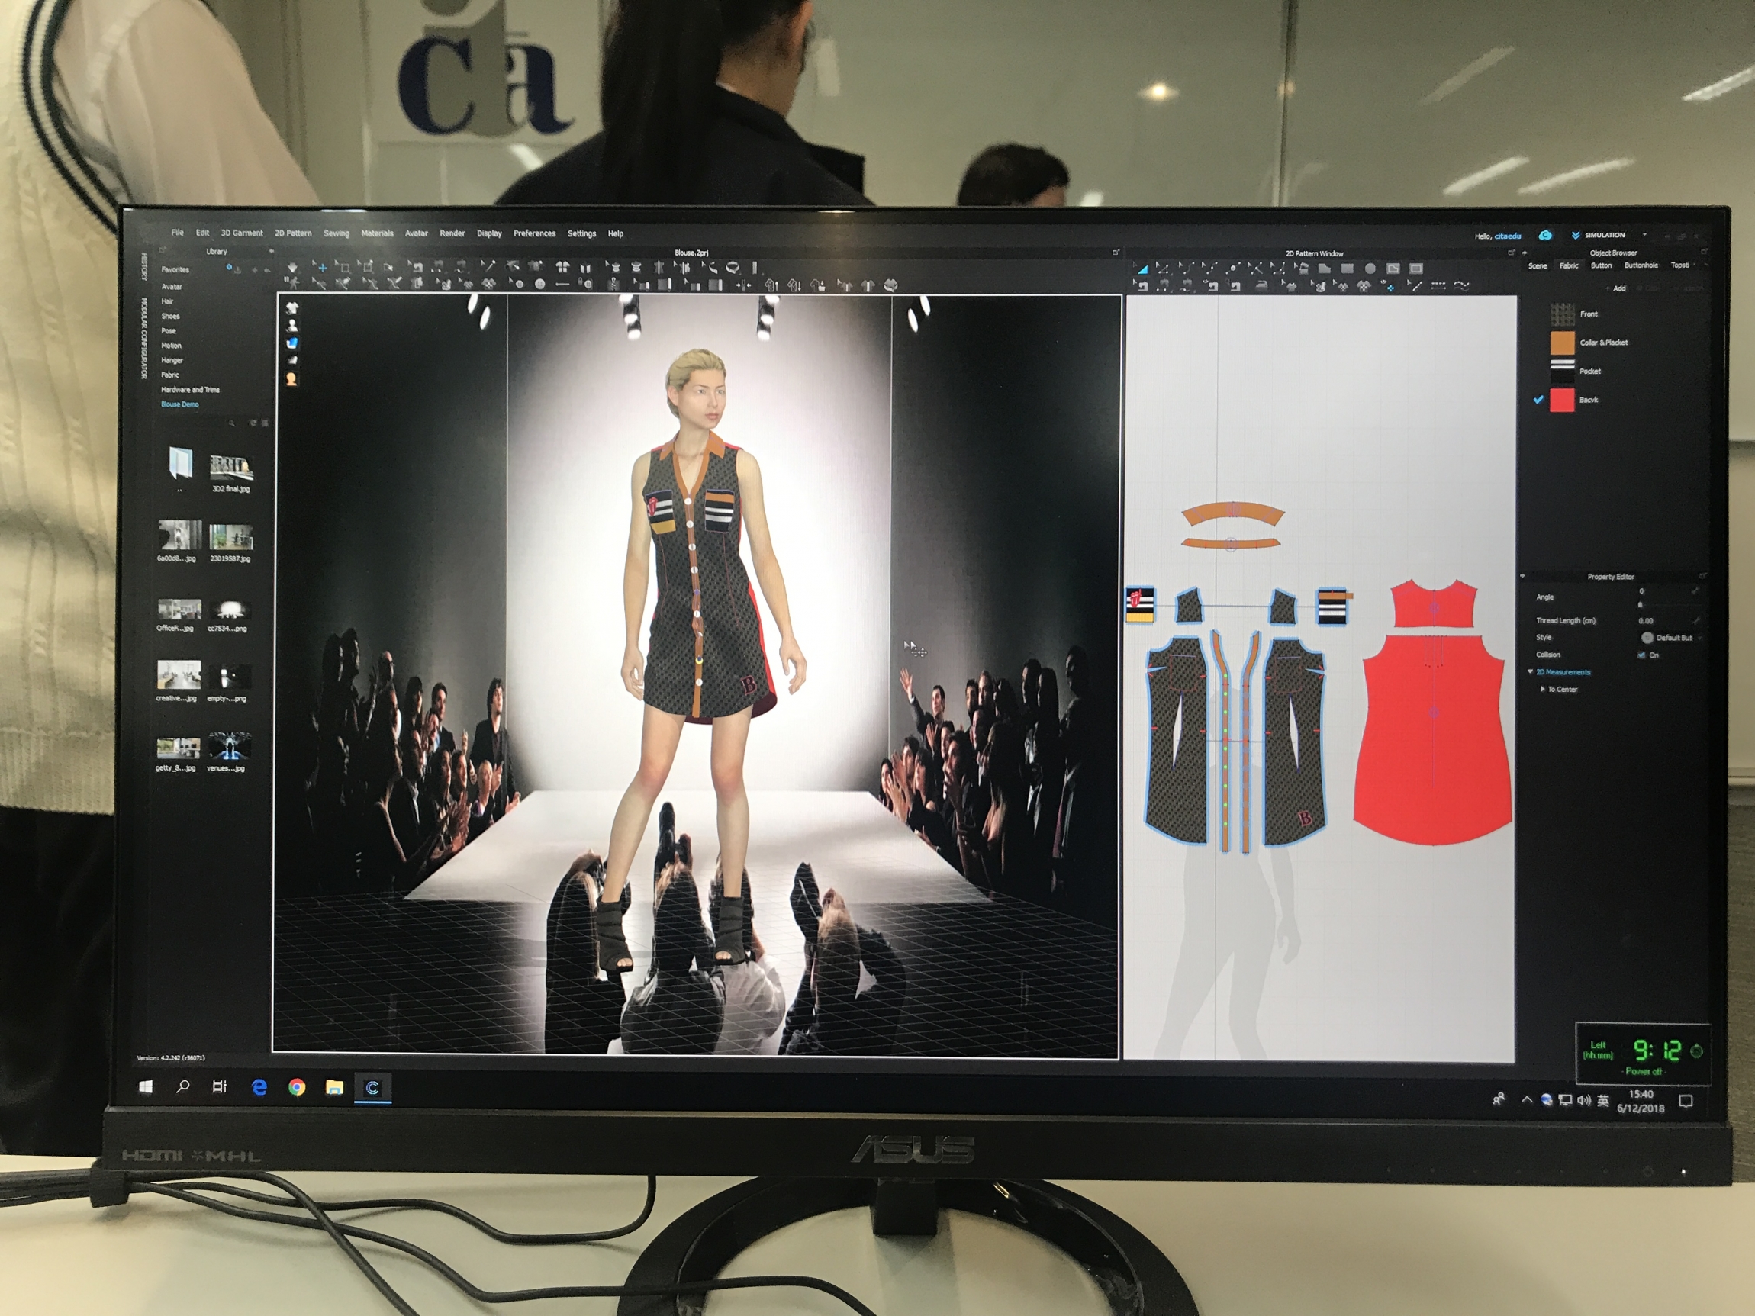Open the Hardware and Trims library folder
Screen dimensions: 1755x1316
coord(190,390)
